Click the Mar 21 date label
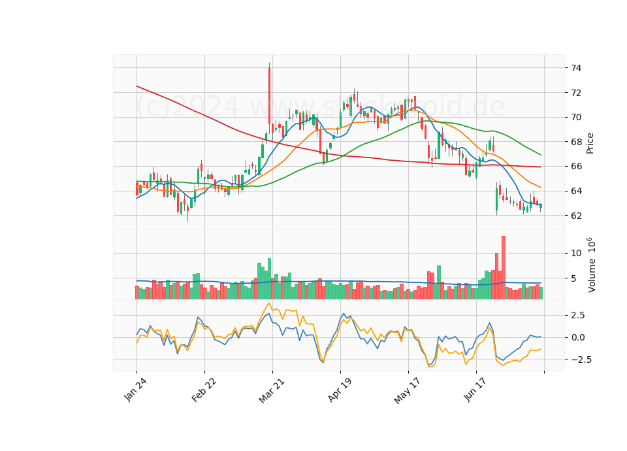This screenshot has height=451, width=627. coord(272,390)
